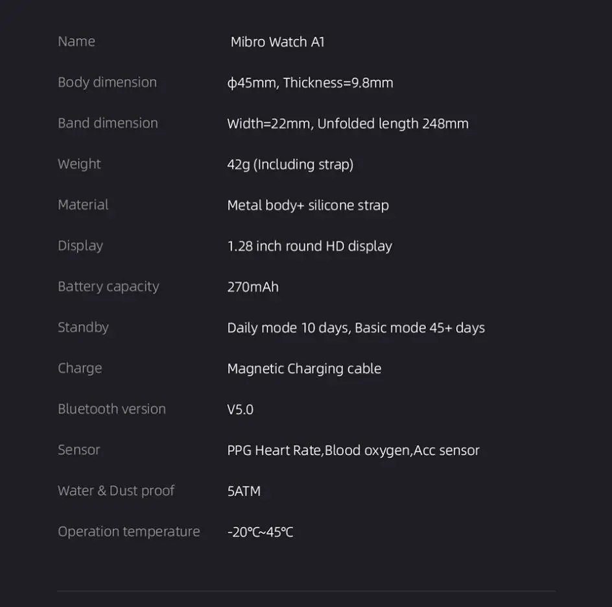Select the Battery capacity label
The height and width of the screenshot is (607, 612).
coord(108,287)
